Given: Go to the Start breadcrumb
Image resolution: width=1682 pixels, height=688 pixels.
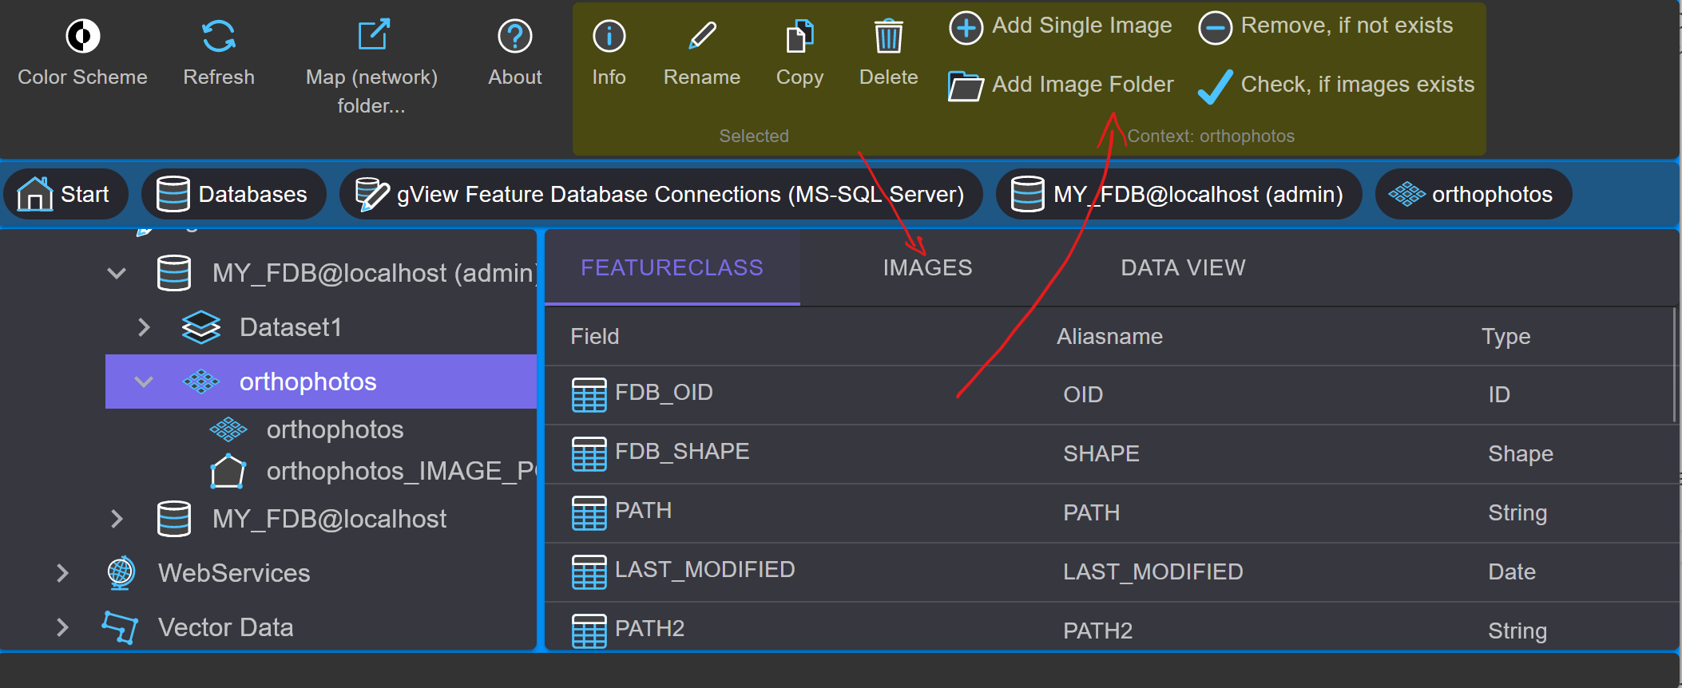Looking at the screenshot, I should click(x=65, y=194).
